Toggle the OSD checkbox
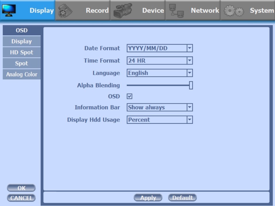This screenshot has height=206, width=275. click(129, 96)
